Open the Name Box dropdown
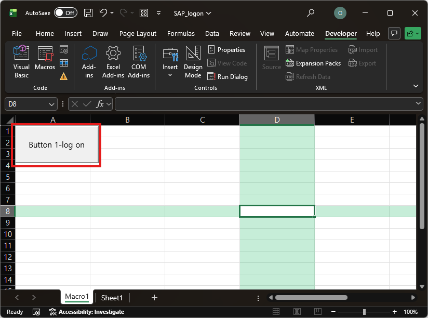Screen dimensions: 428x318 tap(51, 104)
